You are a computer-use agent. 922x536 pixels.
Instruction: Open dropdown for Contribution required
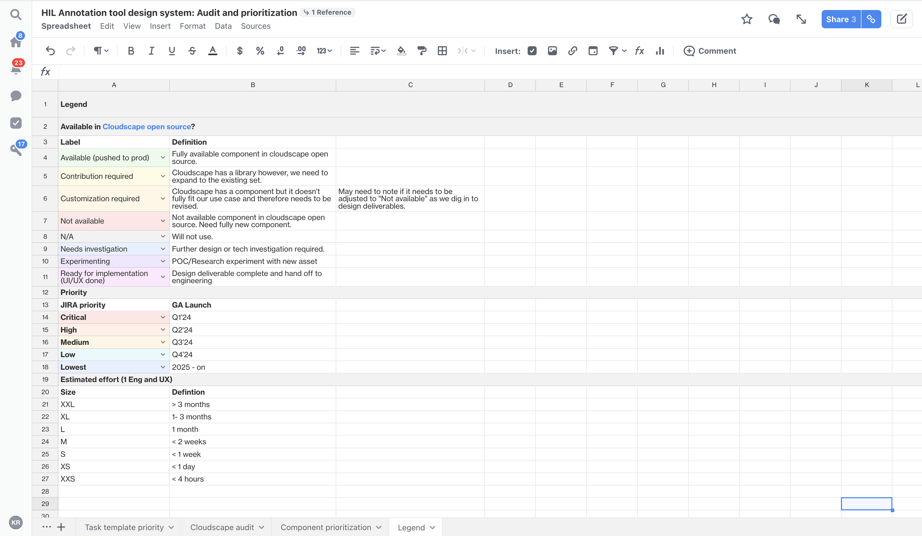coord(163,176)
